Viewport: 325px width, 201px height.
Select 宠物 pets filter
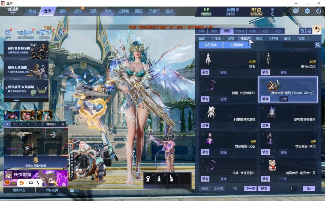click(231, 38)
